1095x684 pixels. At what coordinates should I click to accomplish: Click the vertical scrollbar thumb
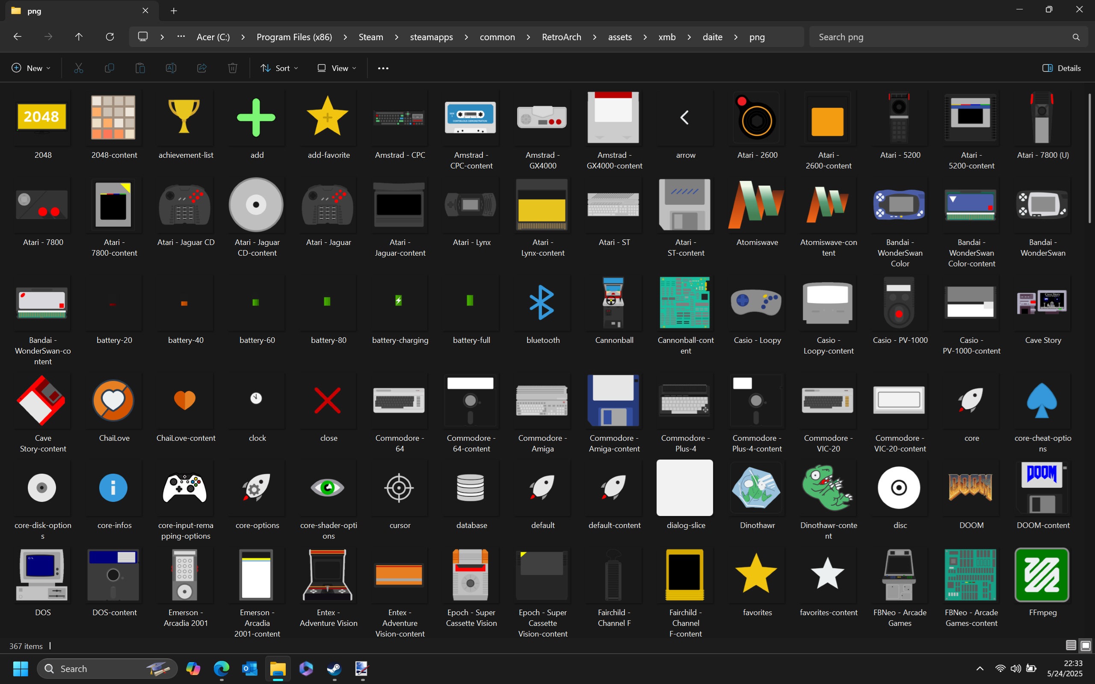[1089, 158]
